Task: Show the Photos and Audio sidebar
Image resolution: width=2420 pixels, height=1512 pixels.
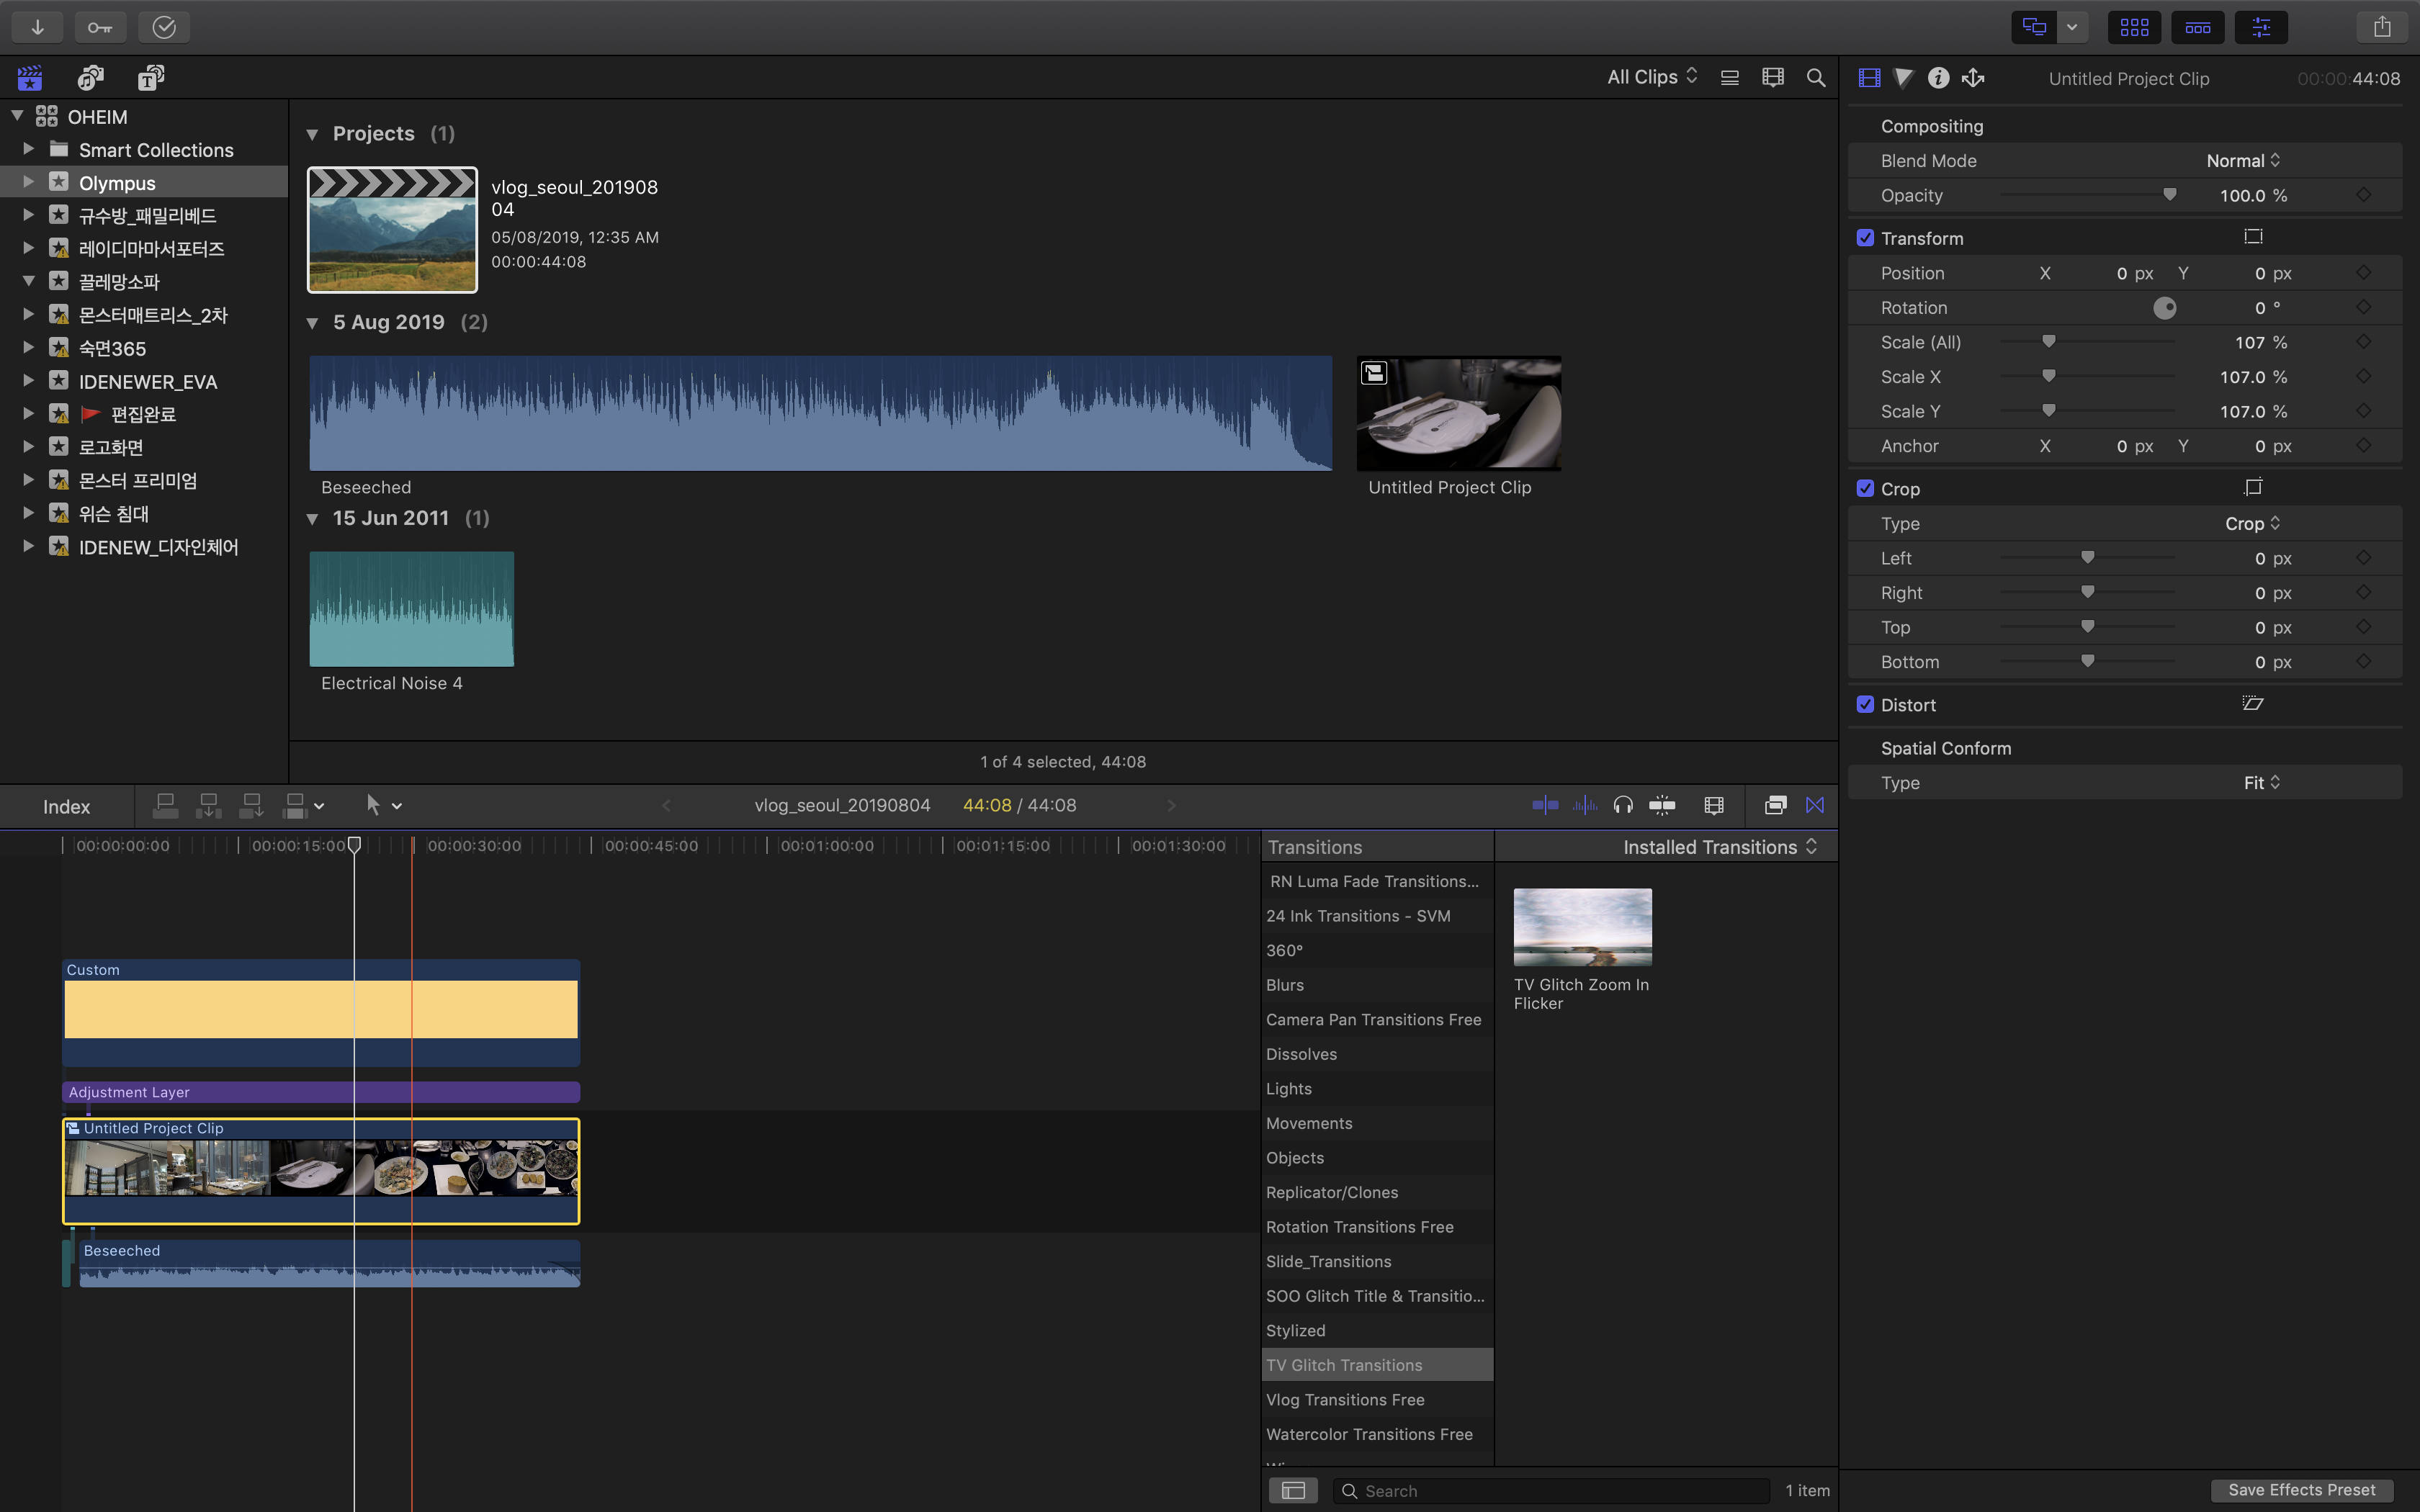Action: [x=91, y=77]
